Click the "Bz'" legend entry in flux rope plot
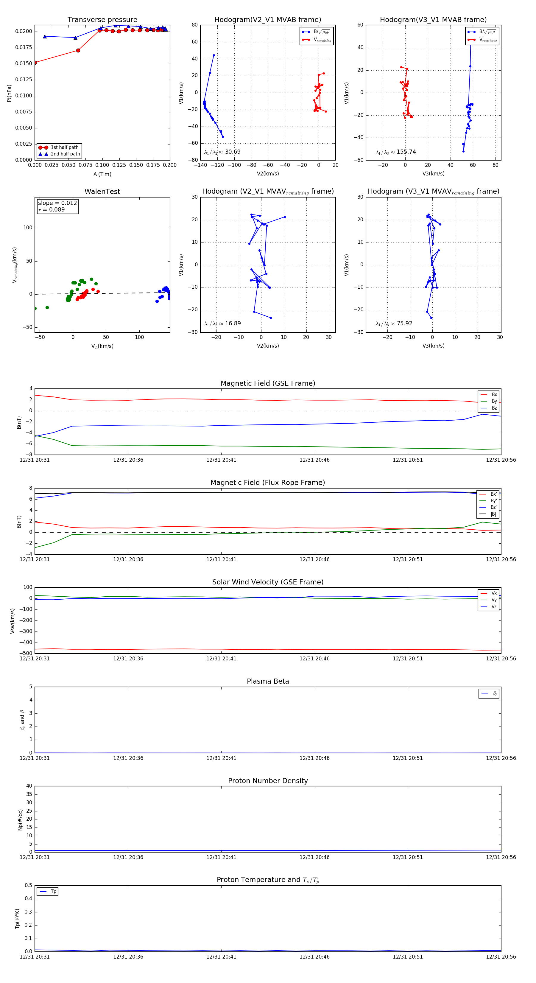The width and height of the screenshot is (536, 983). point(488,507)
